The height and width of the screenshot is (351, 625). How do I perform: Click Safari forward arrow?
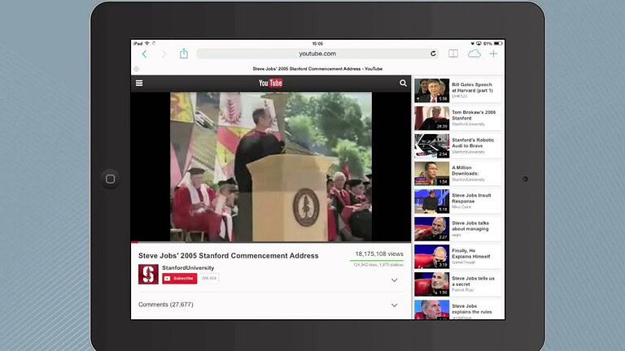164,54
